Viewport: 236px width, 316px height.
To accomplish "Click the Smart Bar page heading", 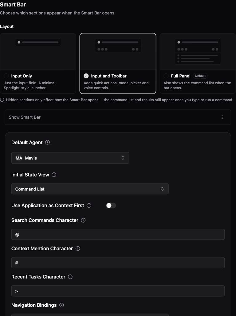I will (x=13, y=4).
